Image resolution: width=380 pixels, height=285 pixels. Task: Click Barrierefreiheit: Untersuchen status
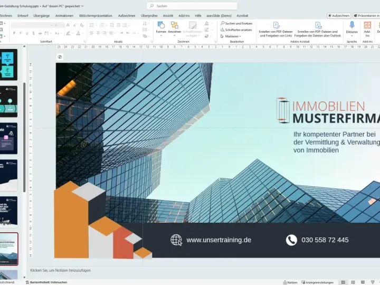[46, 282]
